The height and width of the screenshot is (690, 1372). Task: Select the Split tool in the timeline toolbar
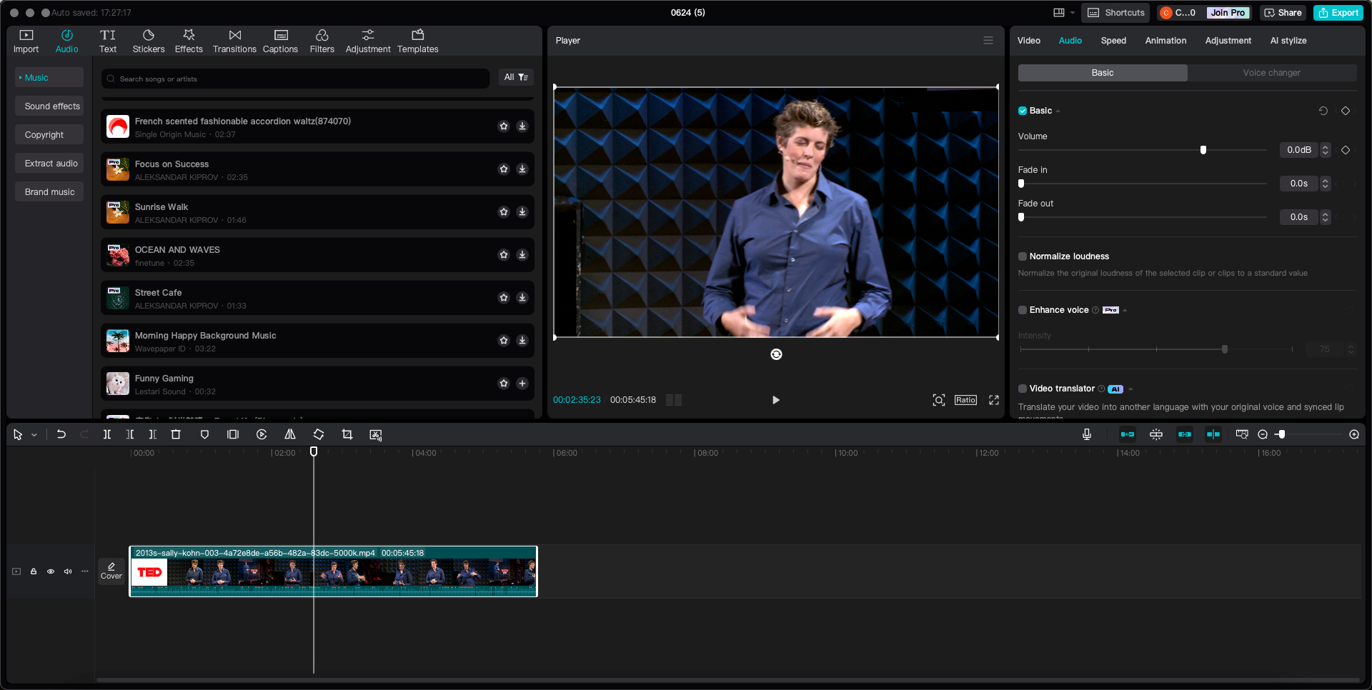[107, 434]
